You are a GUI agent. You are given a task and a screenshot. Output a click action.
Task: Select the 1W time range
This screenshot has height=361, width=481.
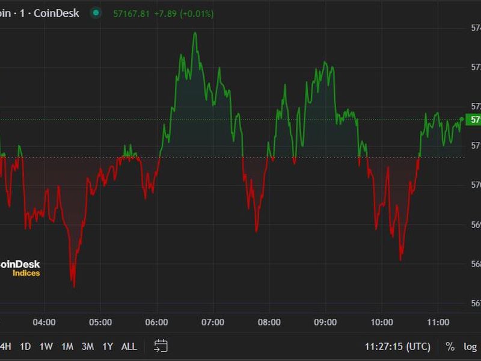[x=46, y=347]
